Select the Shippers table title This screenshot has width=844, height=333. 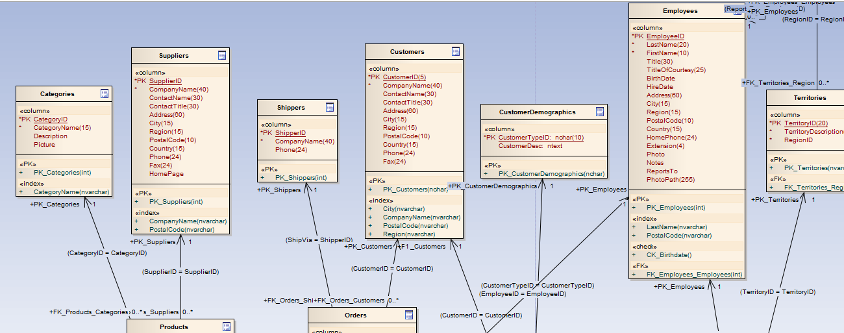point(291,108)
